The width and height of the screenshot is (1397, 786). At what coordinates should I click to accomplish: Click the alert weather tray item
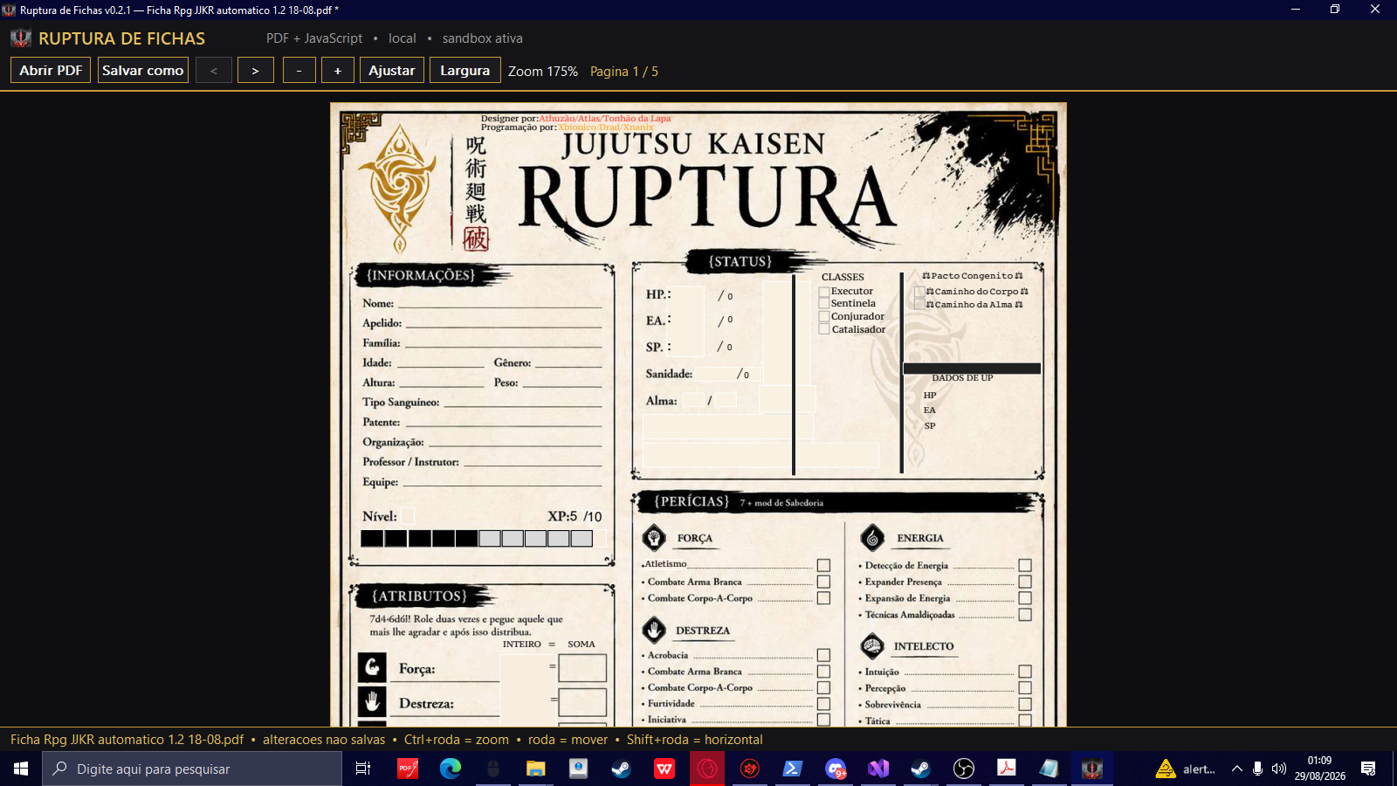(x=1186, y=769)
